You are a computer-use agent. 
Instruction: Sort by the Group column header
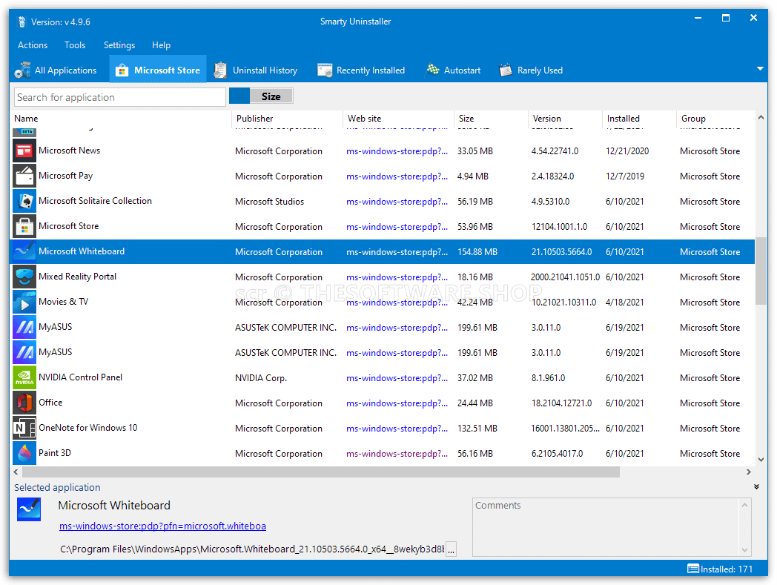click(x=715, y=119)
